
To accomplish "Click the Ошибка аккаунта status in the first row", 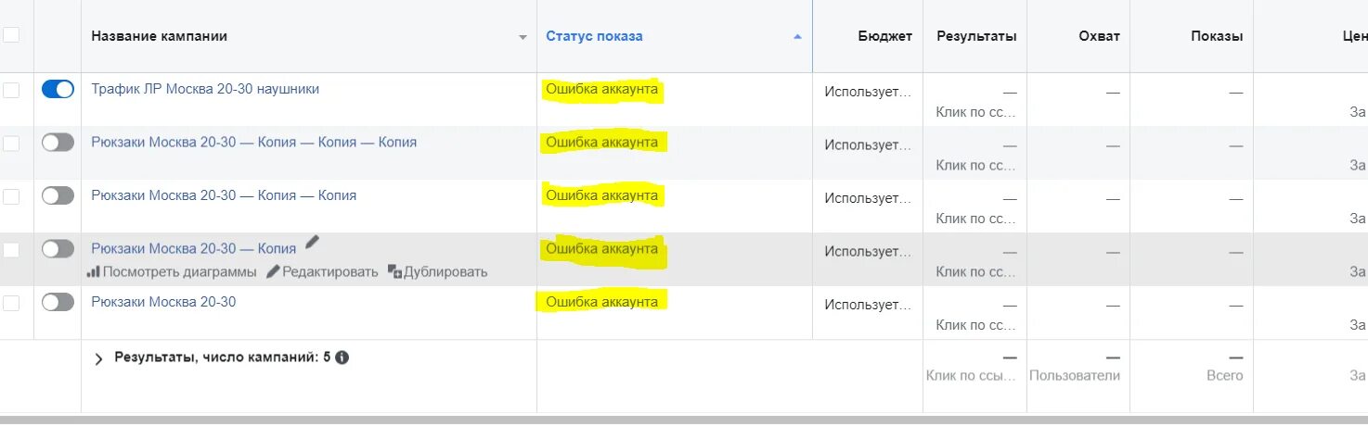I will click(601, 89).
